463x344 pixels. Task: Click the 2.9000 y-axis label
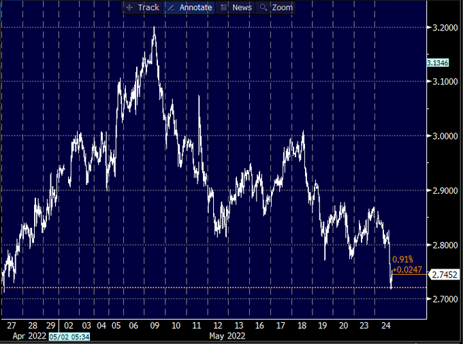coord(445,191)
